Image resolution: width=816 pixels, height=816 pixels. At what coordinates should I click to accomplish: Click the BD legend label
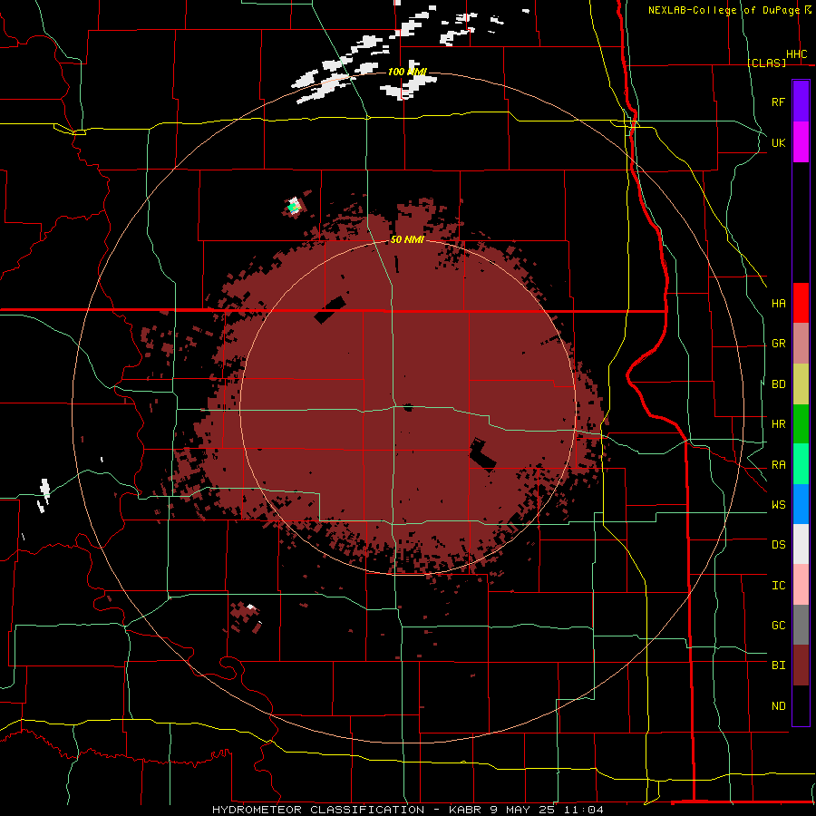tap(778, 384)
